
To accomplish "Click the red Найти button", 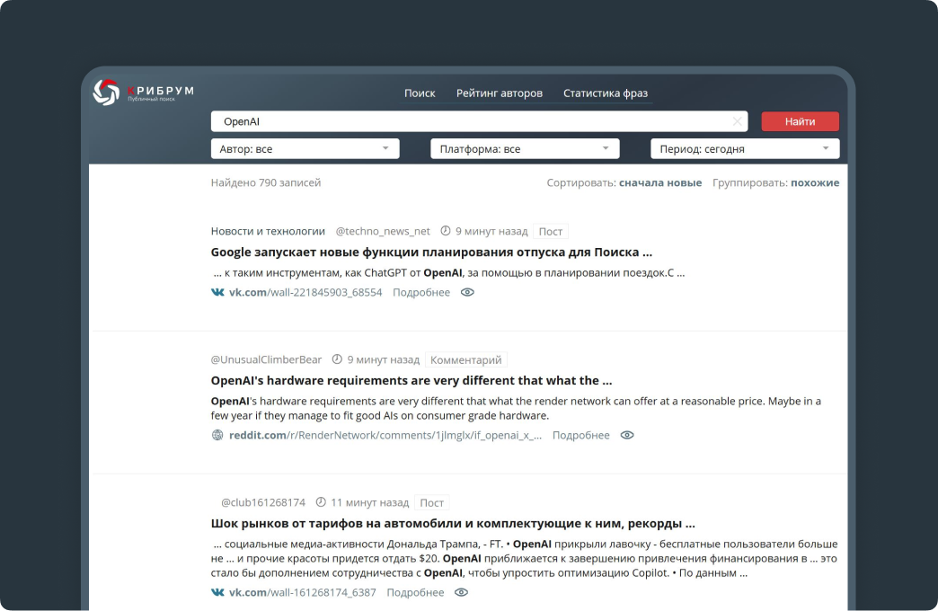I will point(800,121).
